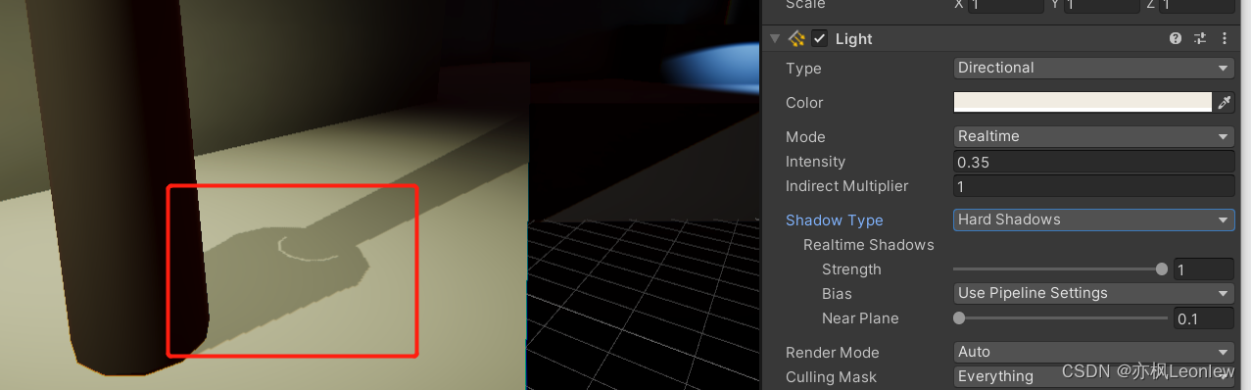Collapse the Light component foldout arrow
Image resolution: width=1251 pixels, height=390 pixels.
pos(775,39)
